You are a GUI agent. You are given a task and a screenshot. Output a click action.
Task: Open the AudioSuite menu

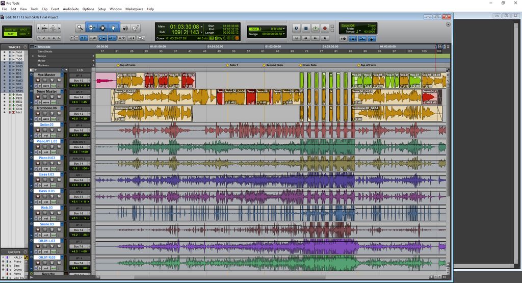(71, 9)
